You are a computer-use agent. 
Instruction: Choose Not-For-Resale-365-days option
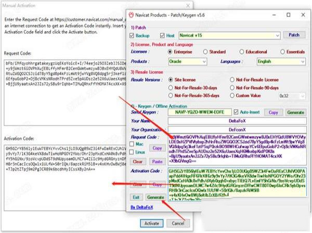click(171, 96)
